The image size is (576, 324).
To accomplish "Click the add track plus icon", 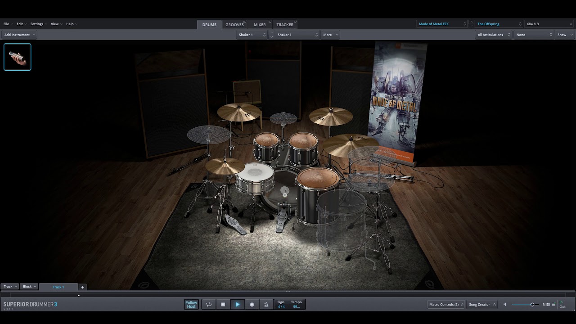I will point(82,287).
